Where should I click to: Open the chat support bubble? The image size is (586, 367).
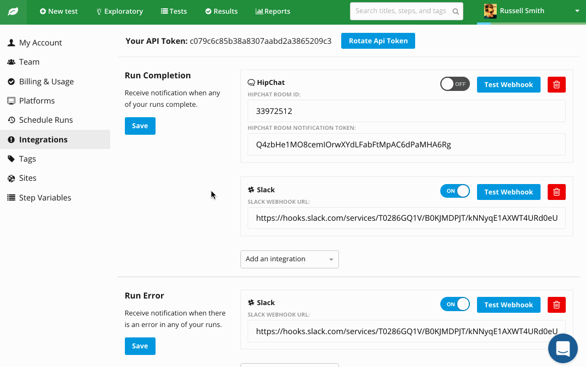tap(562, 348)
